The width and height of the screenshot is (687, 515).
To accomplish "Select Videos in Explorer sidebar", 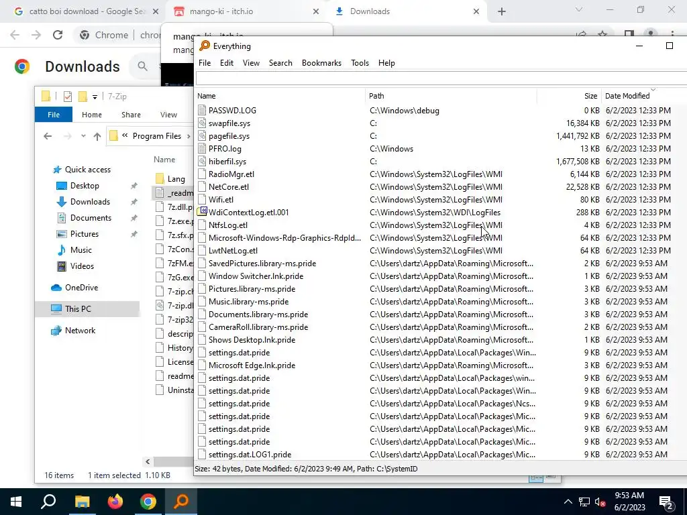I will pyautogui.click(x=82, y=266).
